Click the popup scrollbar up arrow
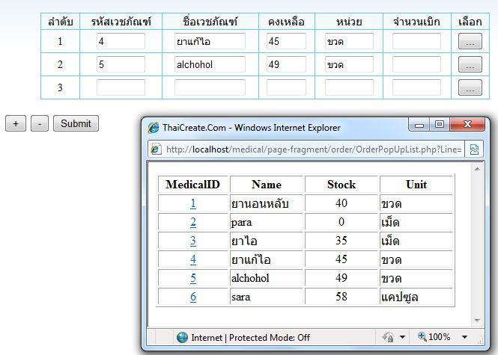This screenshot has width=498, height=355. (x=477, y=169)
